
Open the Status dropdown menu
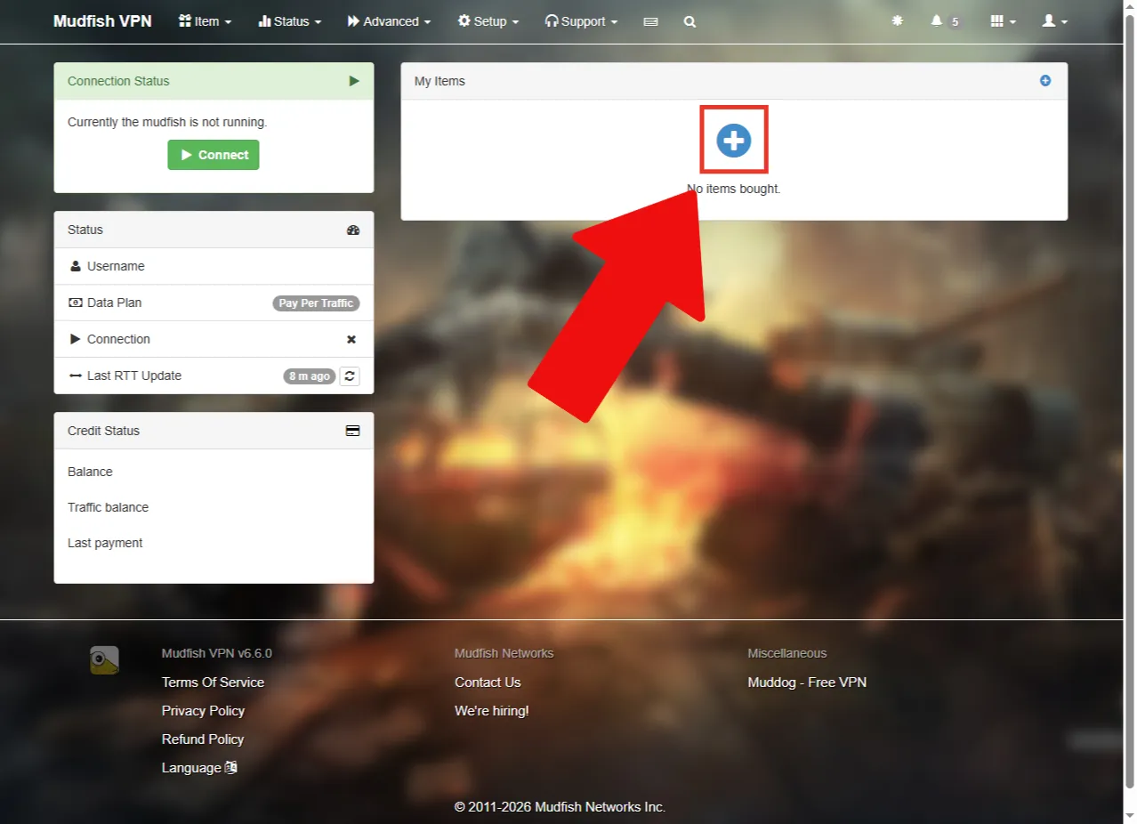point(290,21)
